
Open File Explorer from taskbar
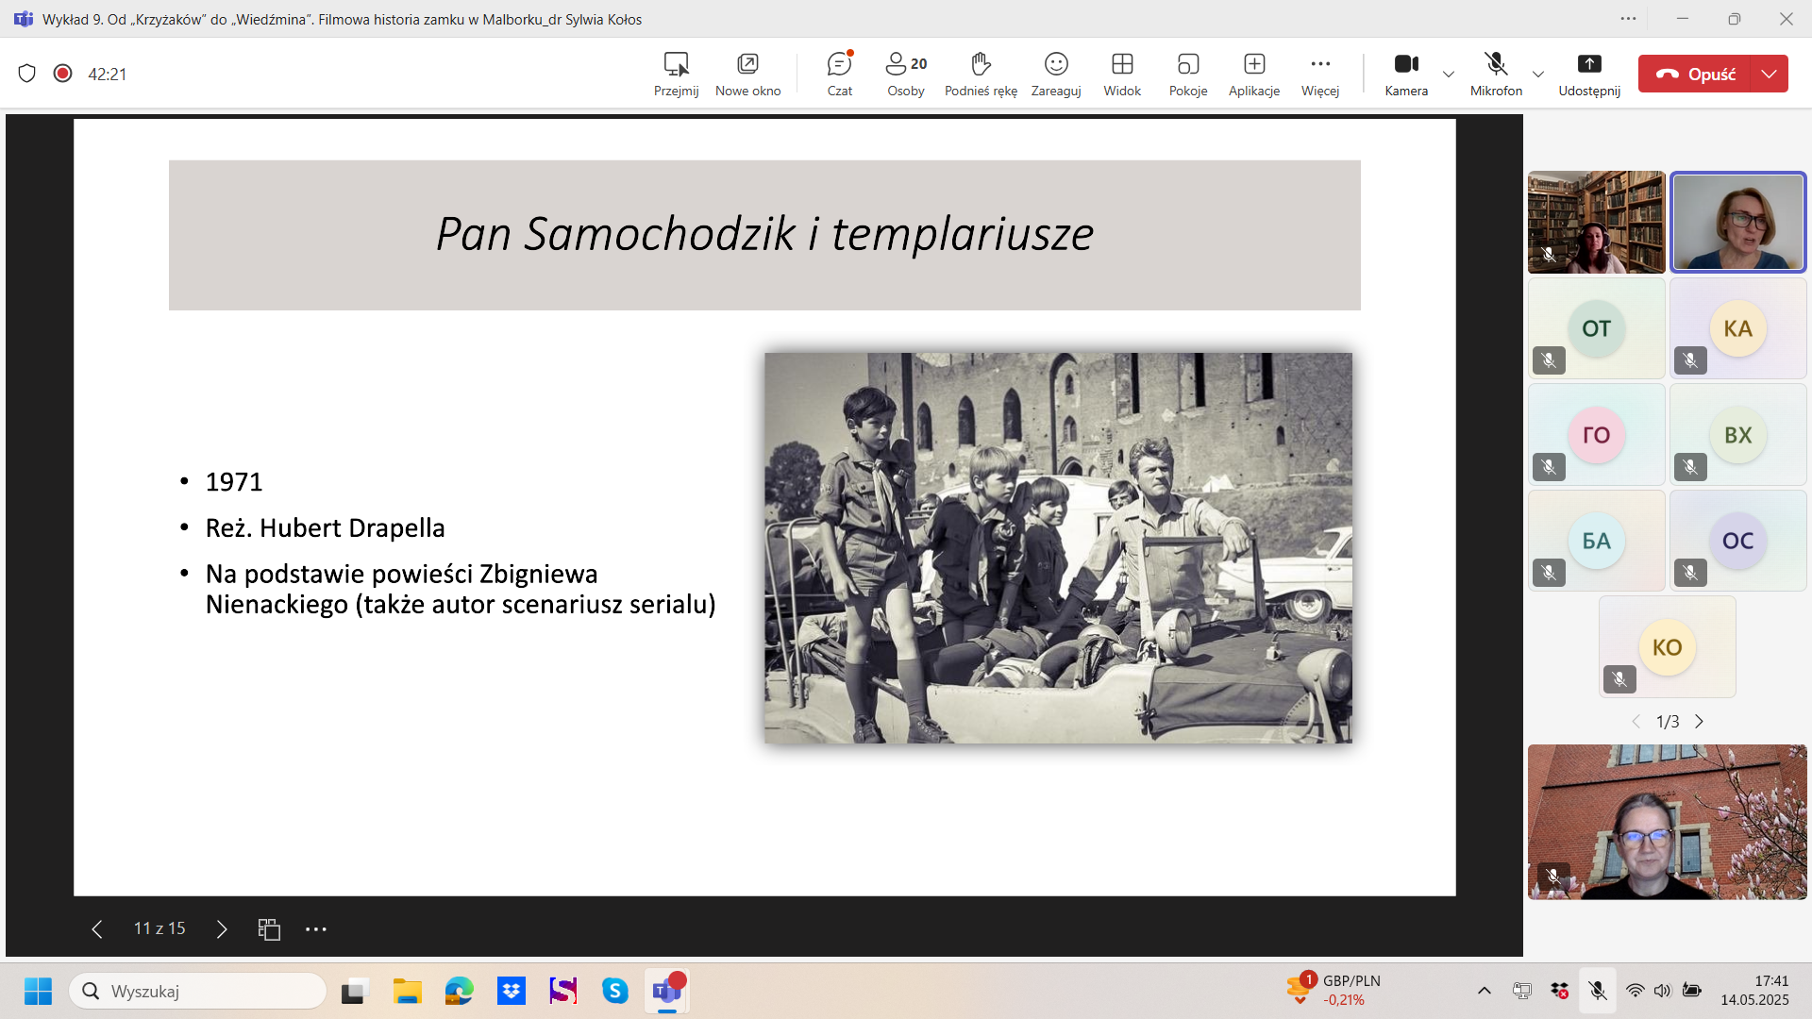click(x=407, y=991)
